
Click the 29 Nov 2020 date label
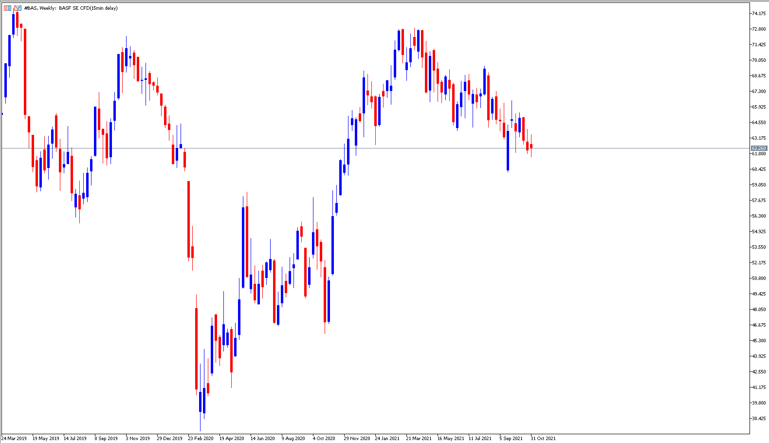point(357,439)
